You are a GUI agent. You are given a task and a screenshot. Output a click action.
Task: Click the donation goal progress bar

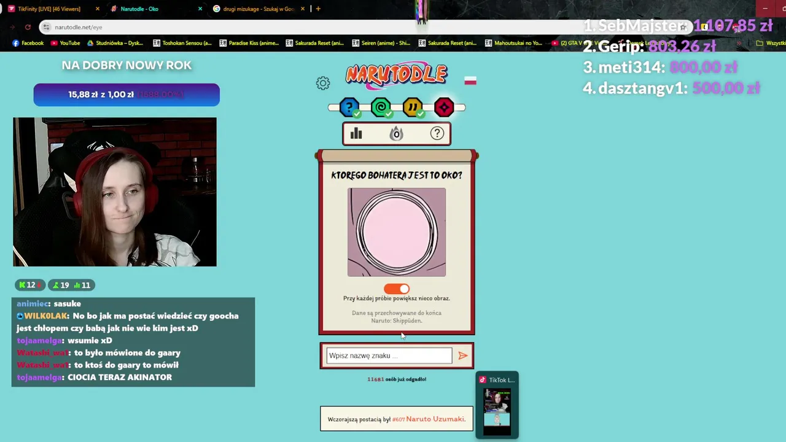point(126,95)
